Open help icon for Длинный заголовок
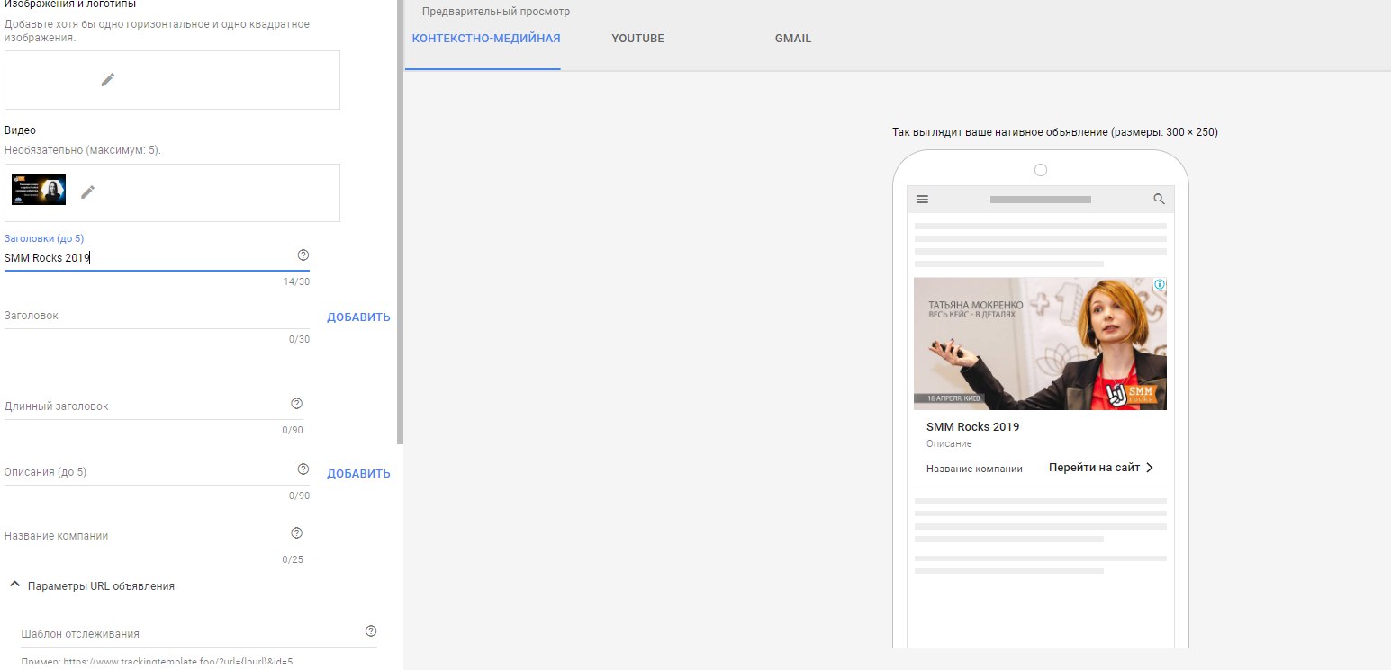This screenshot has width=1391, height=670. coord(297,403)
